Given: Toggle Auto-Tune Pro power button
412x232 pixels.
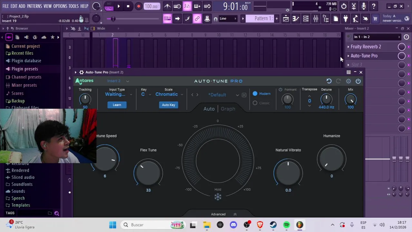Looking at the screenshot, I should pyautogui.click(x=358, y=81).
